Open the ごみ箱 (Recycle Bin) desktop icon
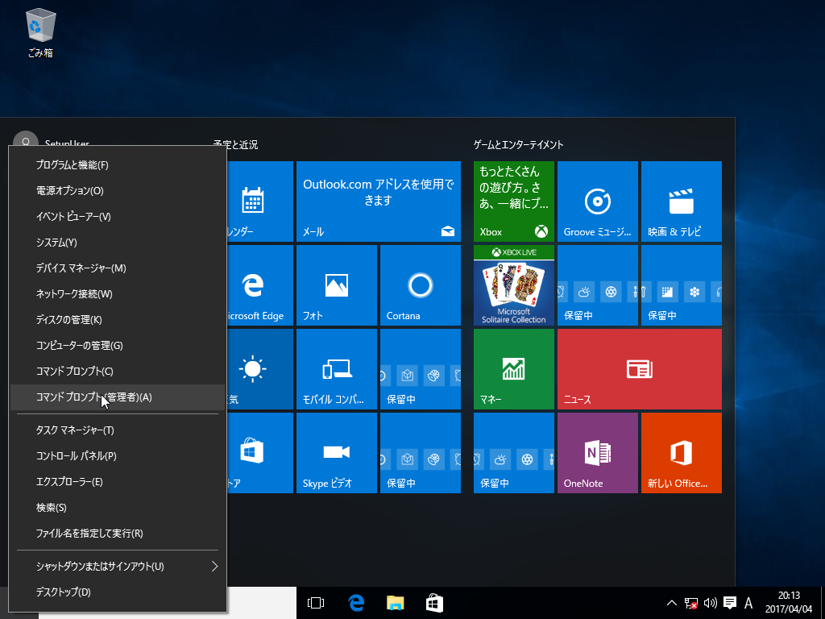 click(x=40, y=32)
